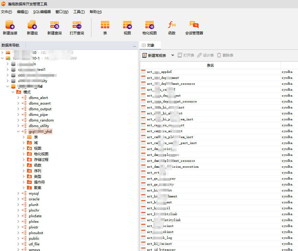298x251 pixels.
Task: Click the 模式 schema folder icon
Action: (x=19, y=92)
